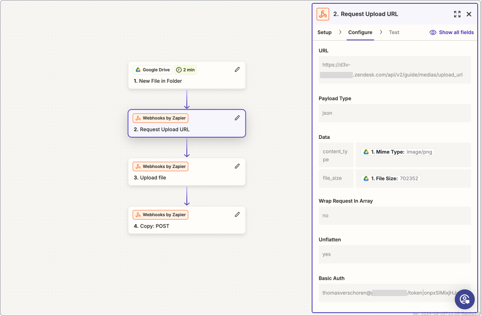Screen dimensions: 481x316
Task: Click the URL input field
Action: [x=394, y=70]
